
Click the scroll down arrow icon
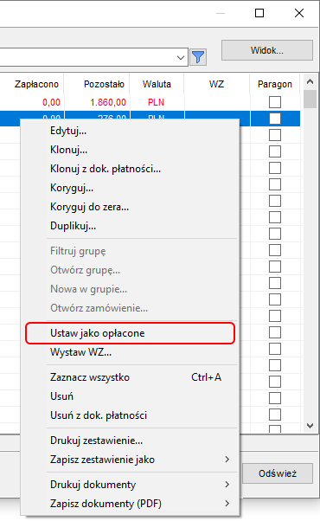tap(310, 426)
